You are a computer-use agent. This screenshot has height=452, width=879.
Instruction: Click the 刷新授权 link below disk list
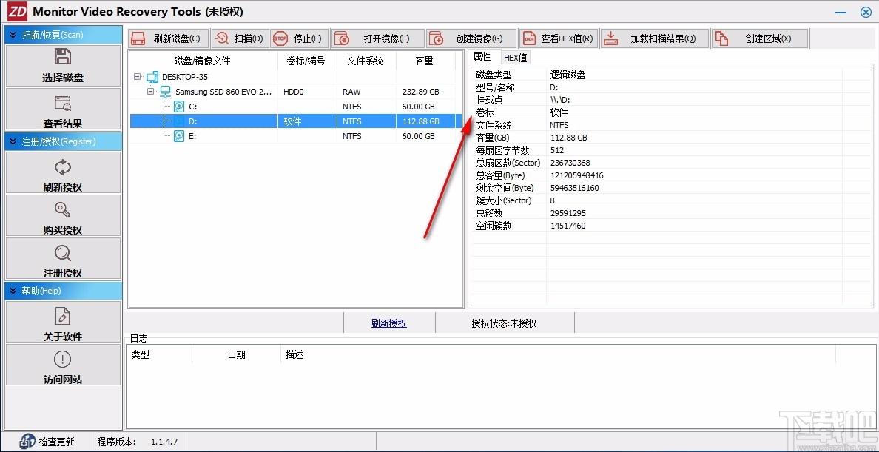pyautogui.click(x=388, y=323)
